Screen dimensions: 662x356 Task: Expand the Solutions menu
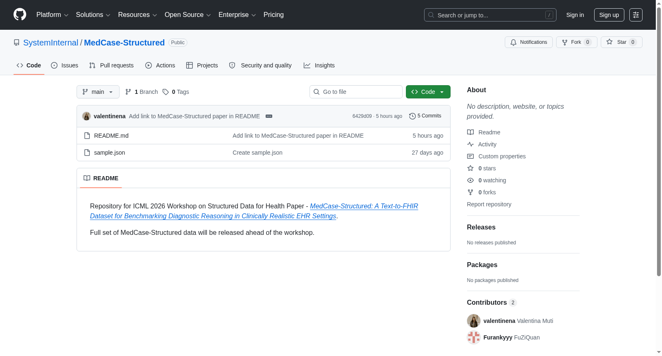(93, 15)
